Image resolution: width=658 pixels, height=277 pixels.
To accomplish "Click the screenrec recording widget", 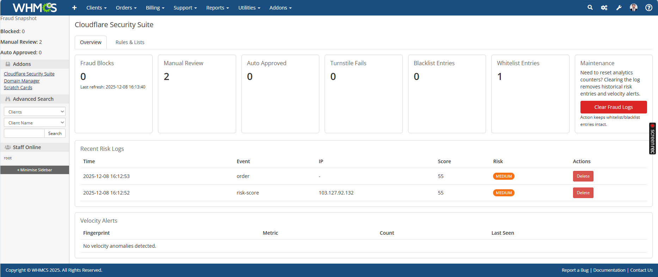I will [652, 138].
